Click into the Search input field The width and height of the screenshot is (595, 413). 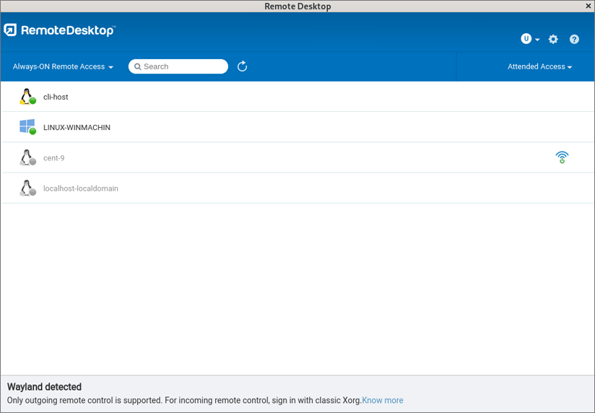click(183, 66)
